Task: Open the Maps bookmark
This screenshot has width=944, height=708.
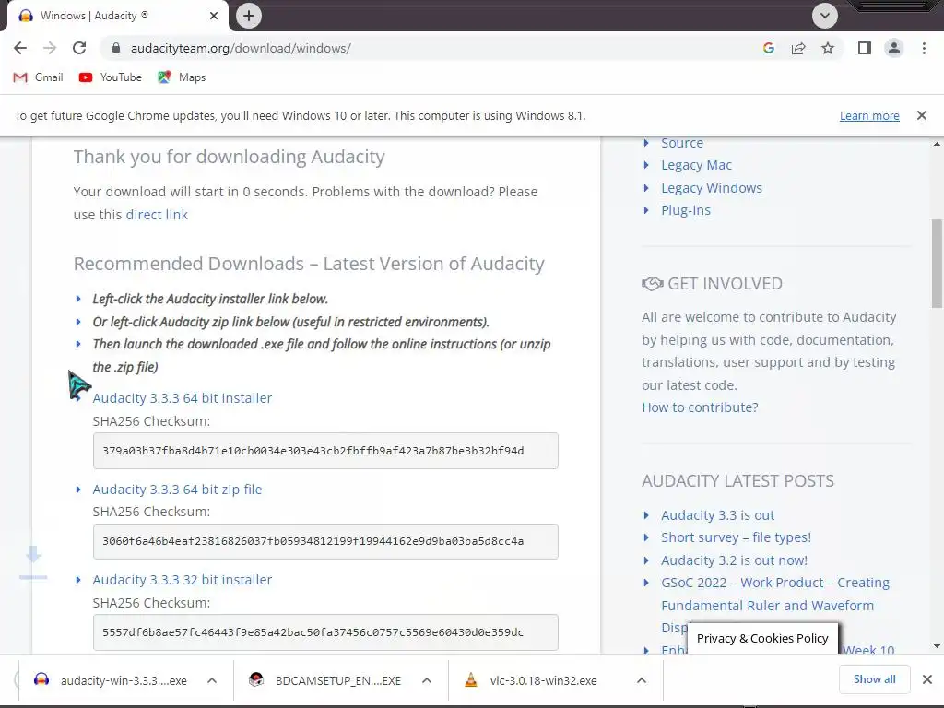Action: [x=182, y=77]
